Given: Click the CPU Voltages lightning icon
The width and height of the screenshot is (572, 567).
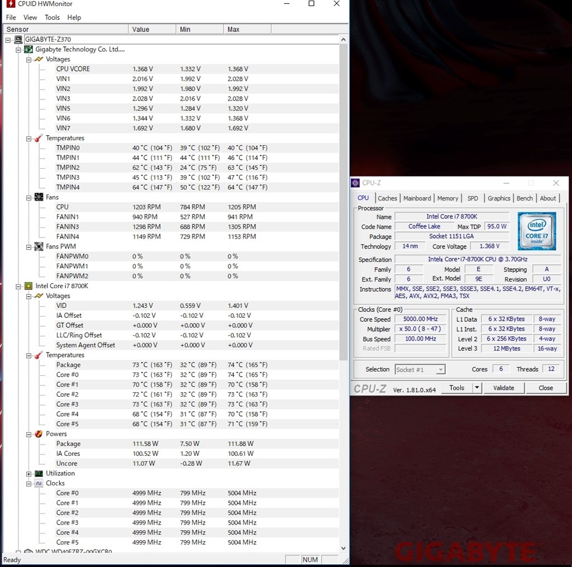Looking at the screenshot, I should [39, 296].
